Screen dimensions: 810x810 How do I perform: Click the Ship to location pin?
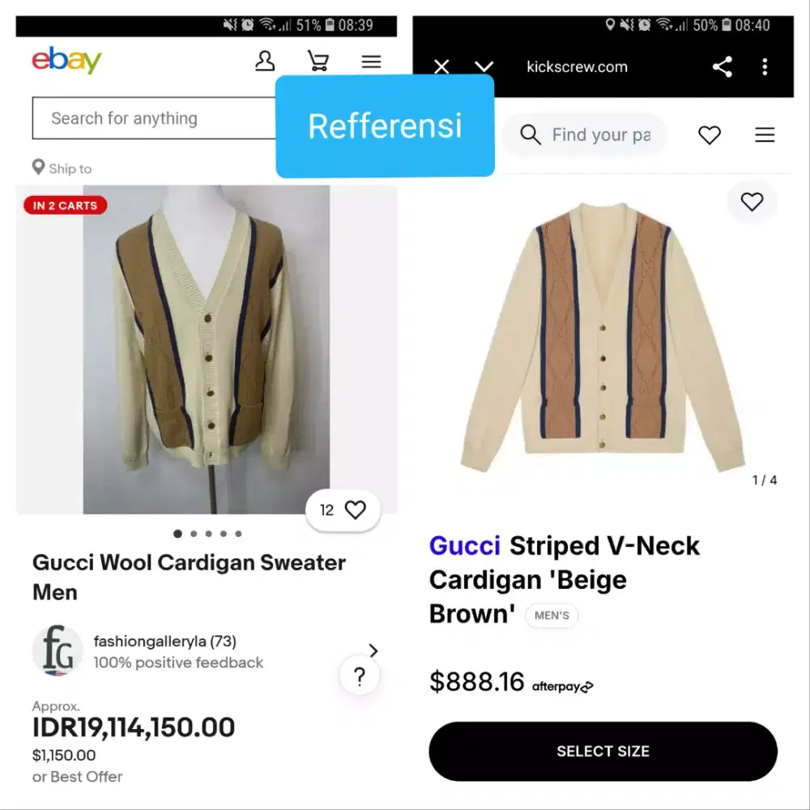click(38, 167)
